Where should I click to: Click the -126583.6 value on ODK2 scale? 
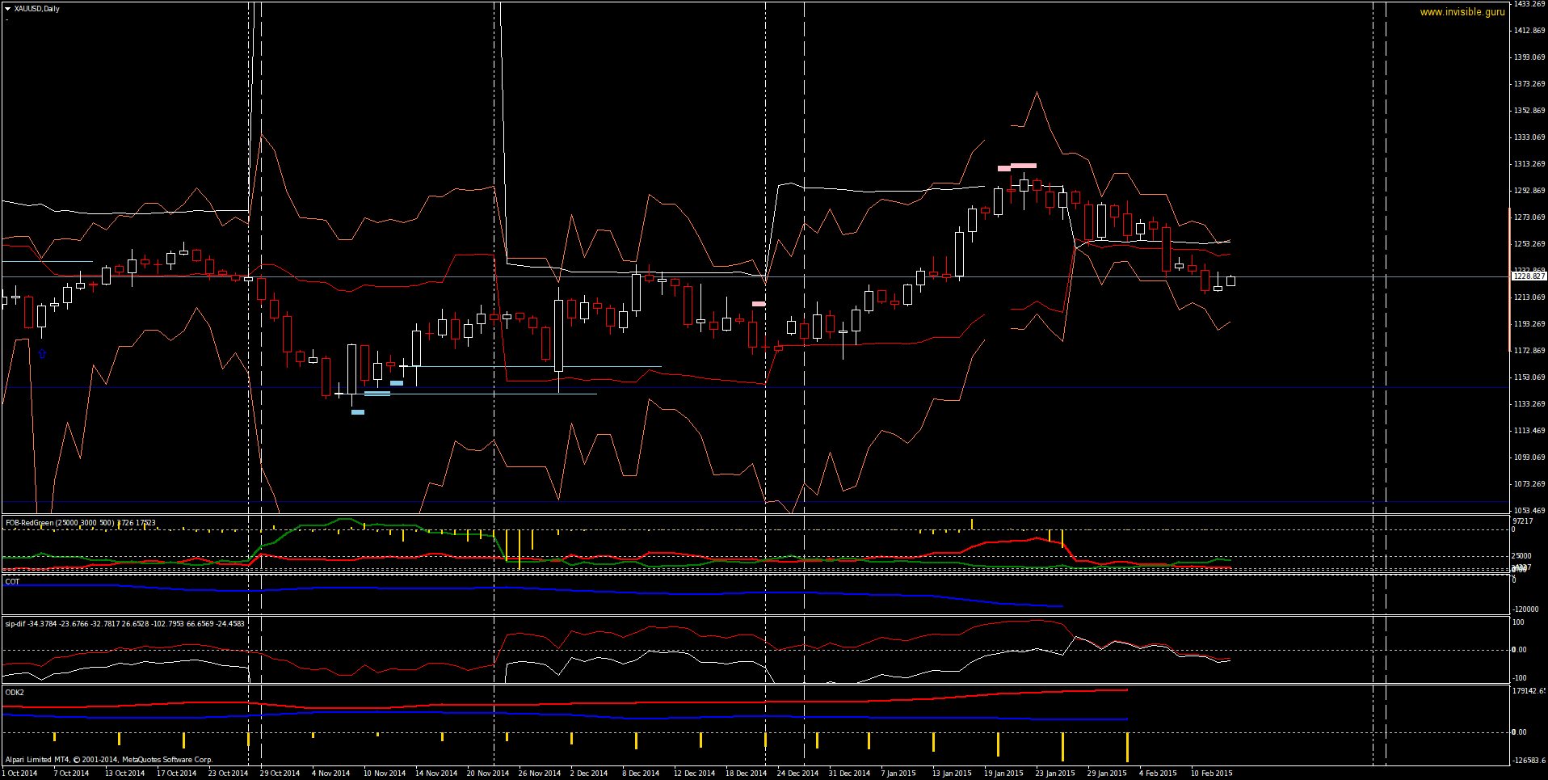[1529, 761]
